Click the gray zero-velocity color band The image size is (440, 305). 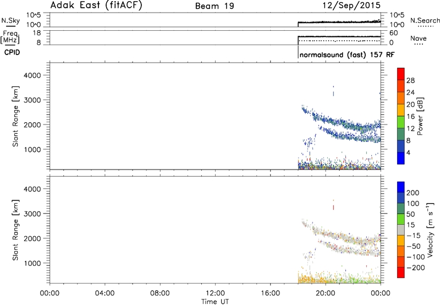tap(401, 230)
